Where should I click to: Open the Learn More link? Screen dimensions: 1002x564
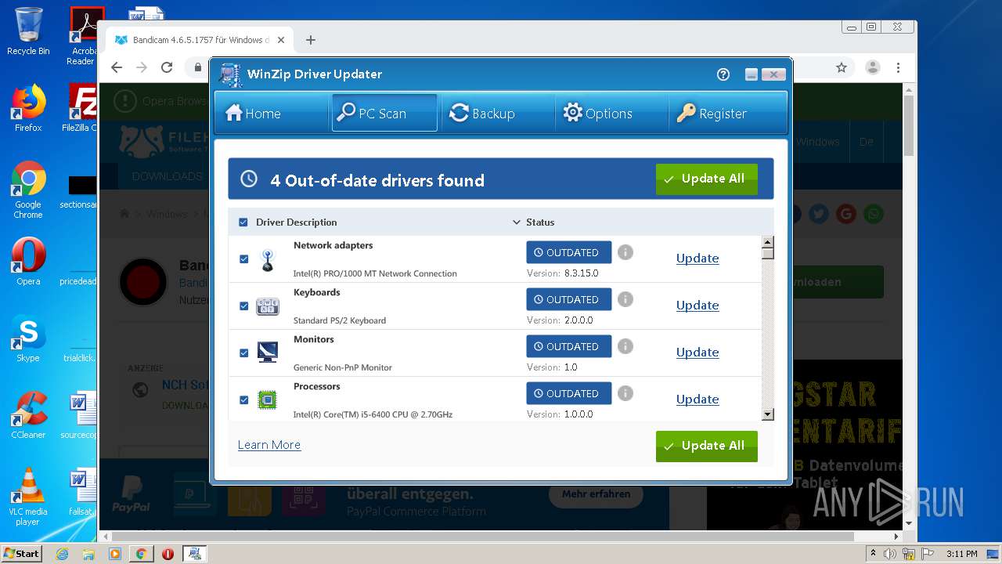269,445
